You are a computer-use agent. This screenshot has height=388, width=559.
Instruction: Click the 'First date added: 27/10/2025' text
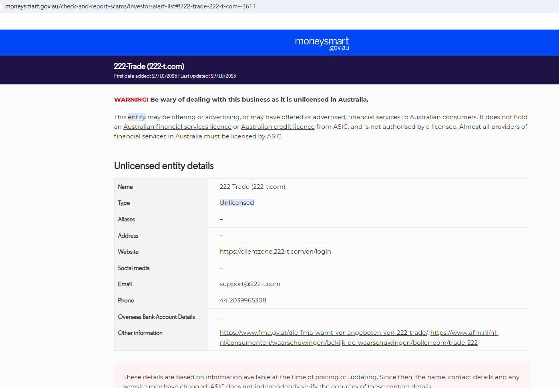145,76
